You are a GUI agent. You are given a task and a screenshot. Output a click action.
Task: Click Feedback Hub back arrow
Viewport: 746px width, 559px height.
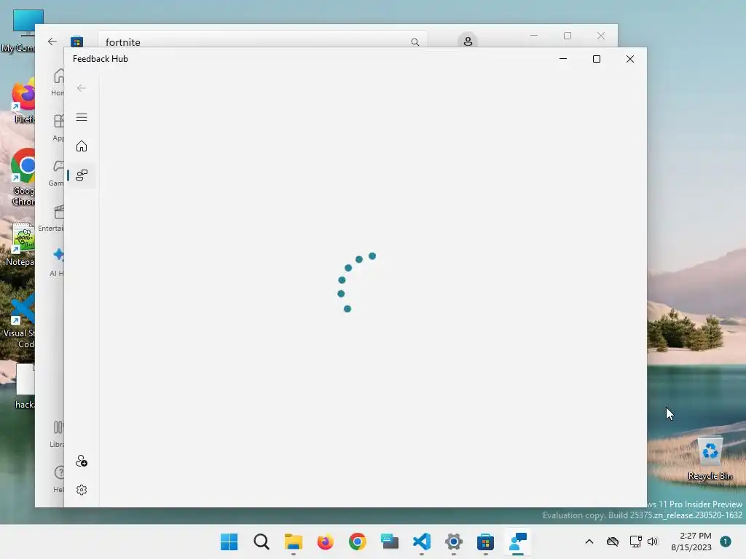coord(82,88)
